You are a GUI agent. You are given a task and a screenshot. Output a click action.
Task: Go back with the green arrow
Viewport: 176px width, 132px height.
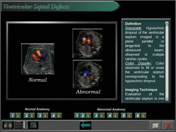(x=85, y=125)
